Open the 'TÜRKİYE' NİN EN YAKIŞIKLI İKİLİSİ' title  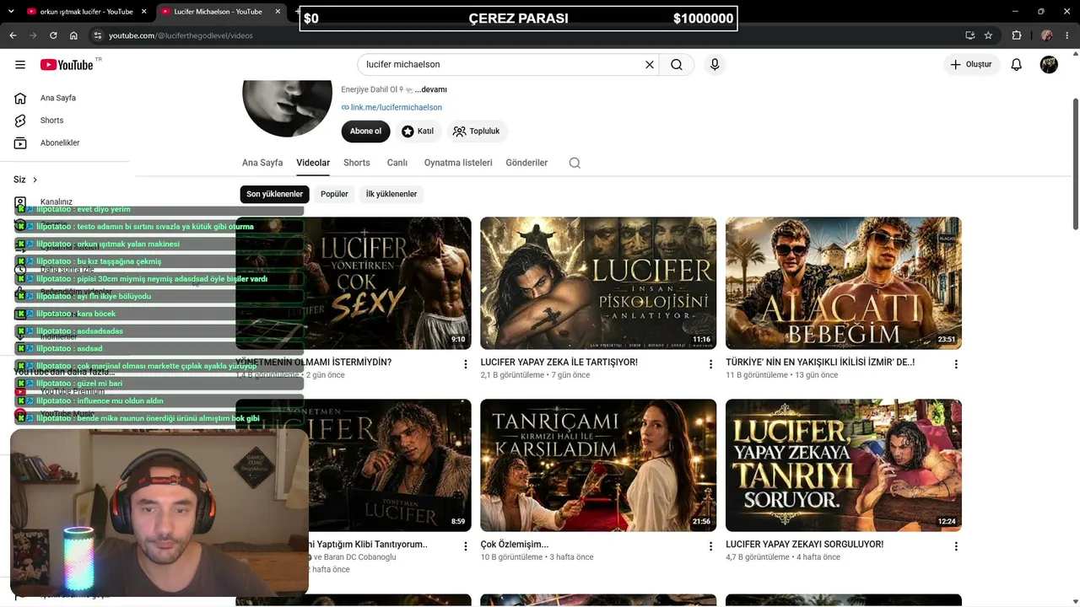point(820,363)
